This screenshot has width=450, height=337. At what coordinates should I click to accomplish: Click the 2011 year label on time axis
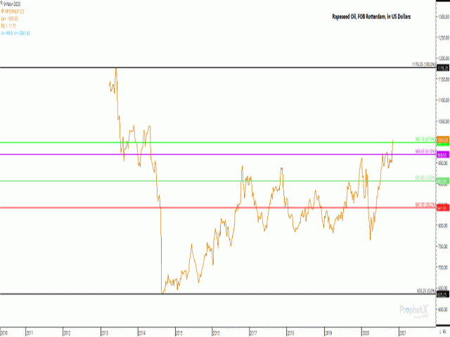[30, 333]
